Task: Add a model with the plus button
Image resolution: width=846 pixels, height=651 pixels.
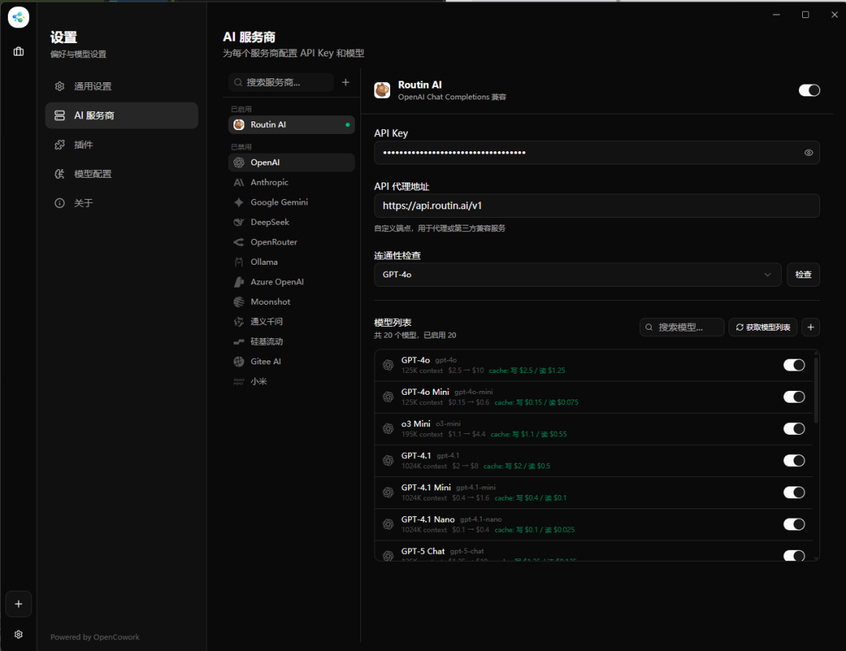Action: [x=811, y=327]
